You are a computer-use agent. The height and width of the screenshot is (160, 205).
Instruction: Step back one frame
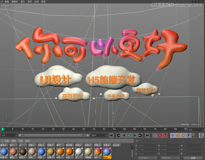pos(124,136)
